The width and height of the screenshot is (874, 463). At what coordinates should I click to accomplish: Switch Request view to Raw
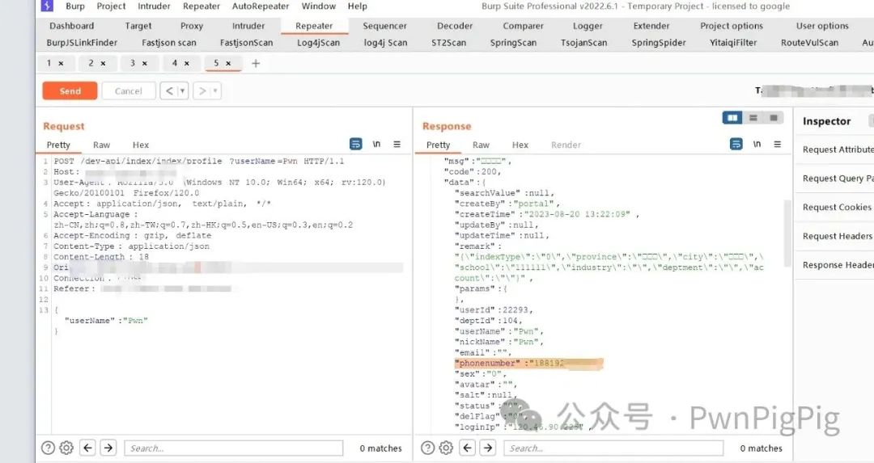pos(101,145)
